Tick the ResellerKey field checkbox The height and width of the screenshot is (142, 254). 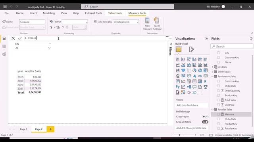coord(219,129)
